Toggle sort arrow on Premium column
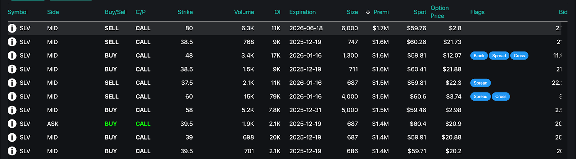This screenshot has height=159, width=576. tap(368, 12)
